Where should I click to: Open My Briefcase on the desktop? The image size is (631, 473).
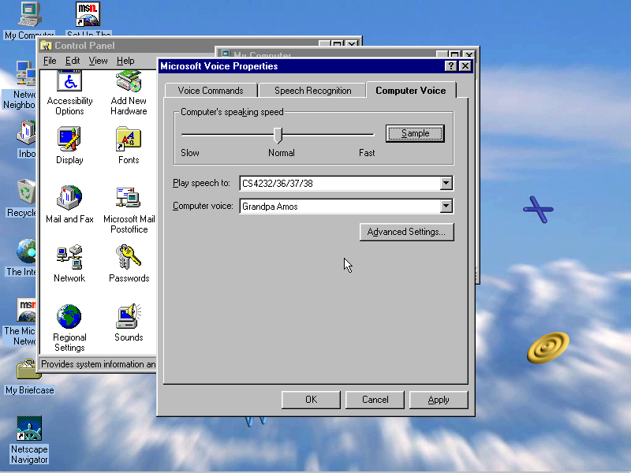pyautogui.click(x=29, y=371)
